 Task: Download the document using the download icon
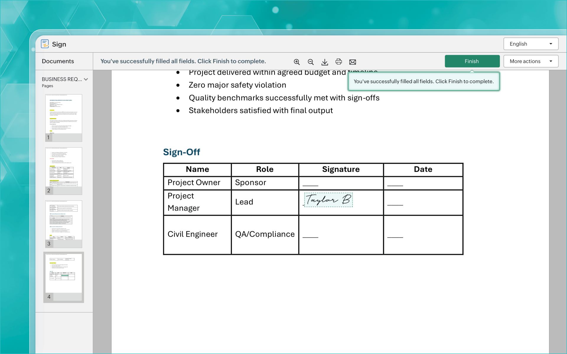(x=325, y=62)
